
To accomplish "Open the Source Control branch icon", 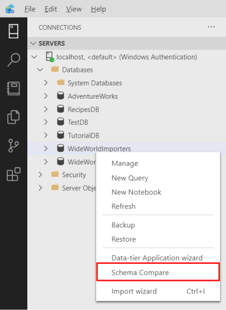I will click(x=13, y=146).
